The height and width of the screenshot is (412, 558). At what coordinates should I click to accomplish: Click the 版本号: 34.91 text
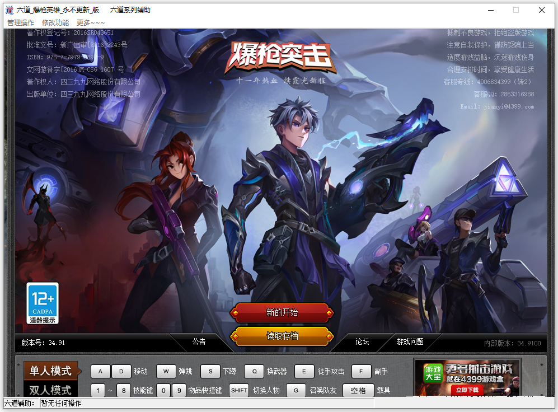tap(43, 343)
